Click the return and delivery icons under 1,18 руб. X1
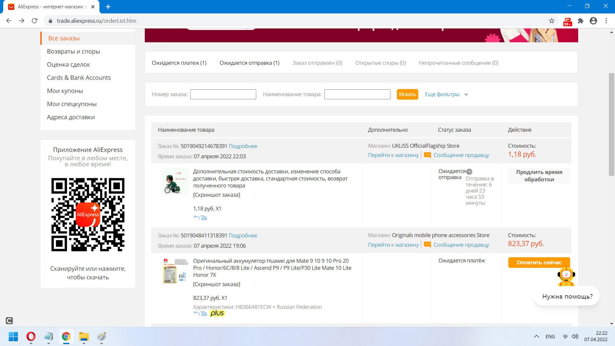Viewport: 615px width, 346px height. click(x=201, y=218)
